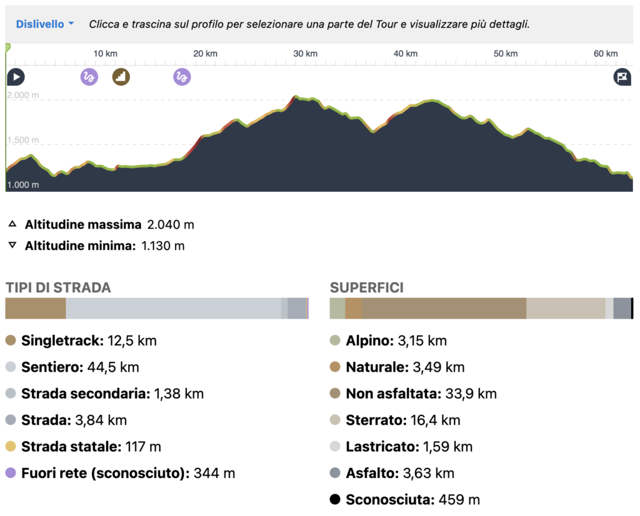Click 'Strada: 3,84 km' text
Screen dimensions: 640x516
(74, 420)
